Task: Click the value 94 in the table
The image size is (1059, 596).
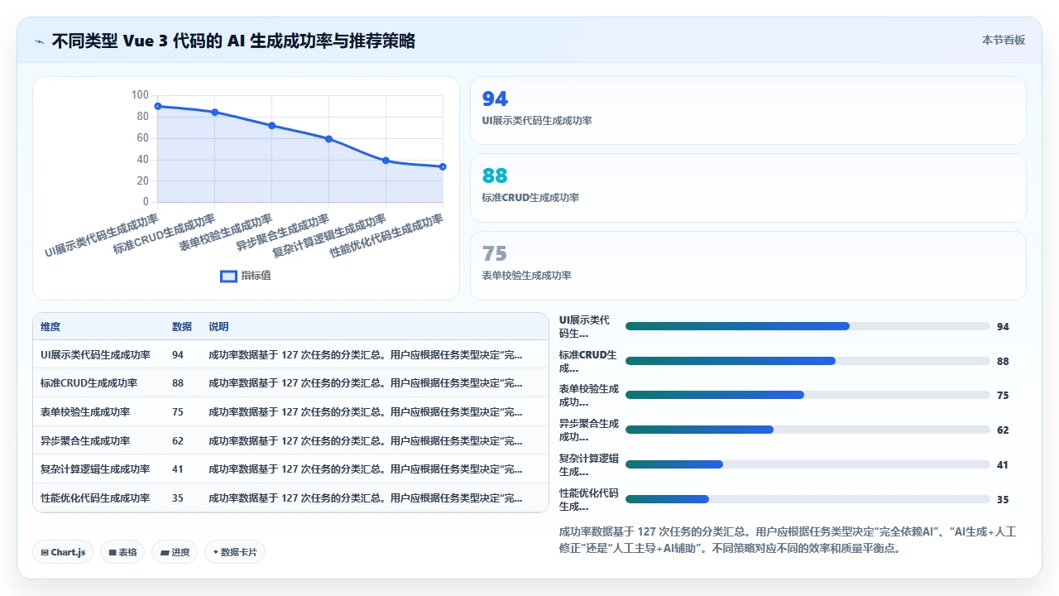Action: (178, 355)
